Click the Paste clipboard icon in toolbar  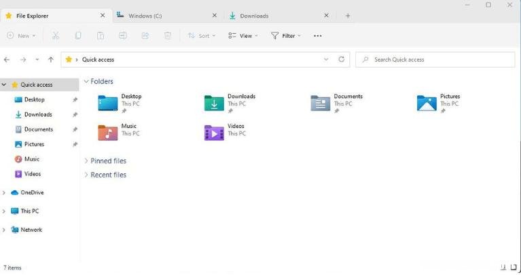point(101,35)
